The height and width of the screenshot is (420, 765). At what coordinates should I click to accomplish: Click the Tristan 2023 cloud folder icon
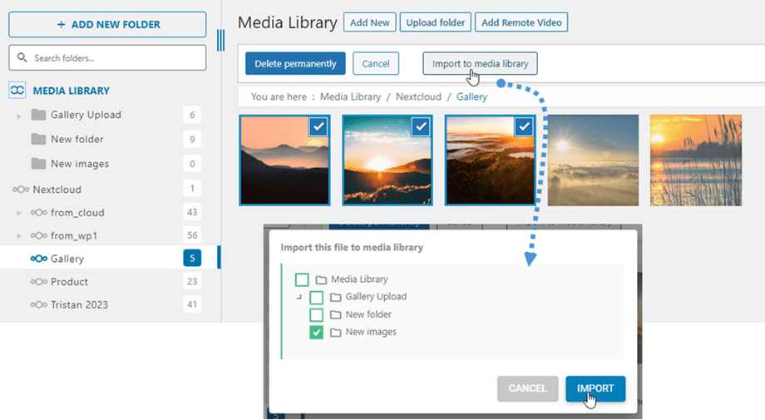point(38,305)
